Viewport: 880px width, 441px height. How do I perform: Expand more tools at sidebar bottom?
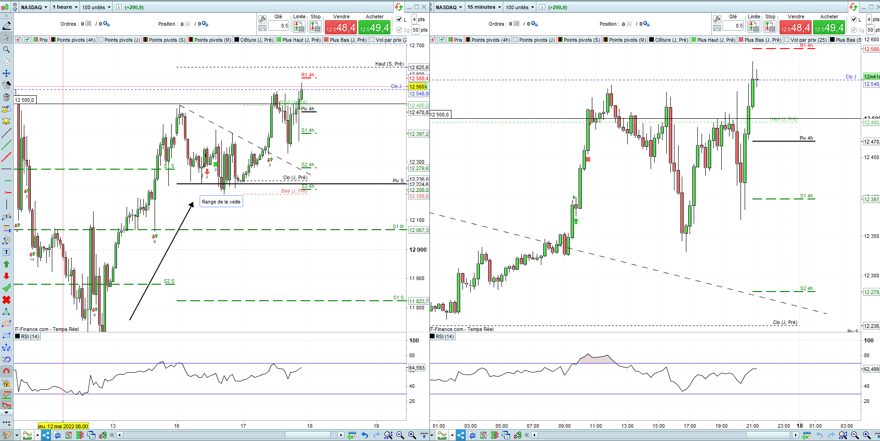[x=6, y=422]
